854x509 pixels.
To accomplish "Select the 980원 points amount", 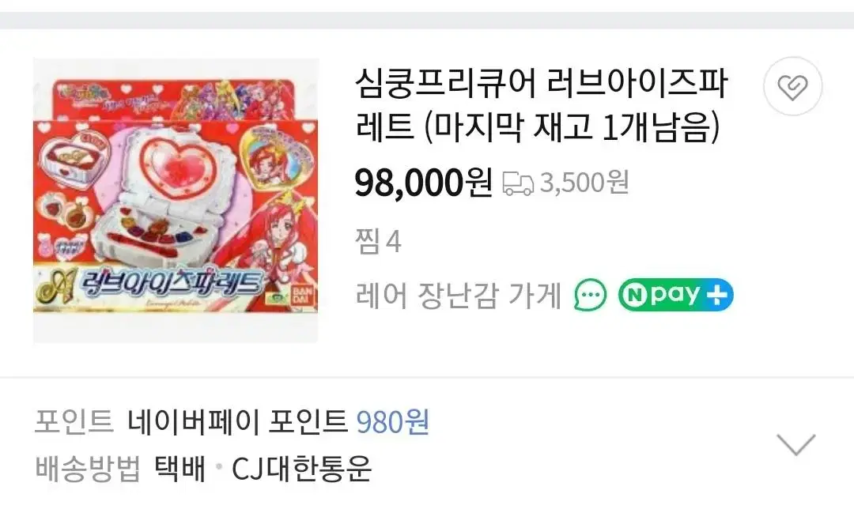I will pyautogui.click(x=393, y=422).
